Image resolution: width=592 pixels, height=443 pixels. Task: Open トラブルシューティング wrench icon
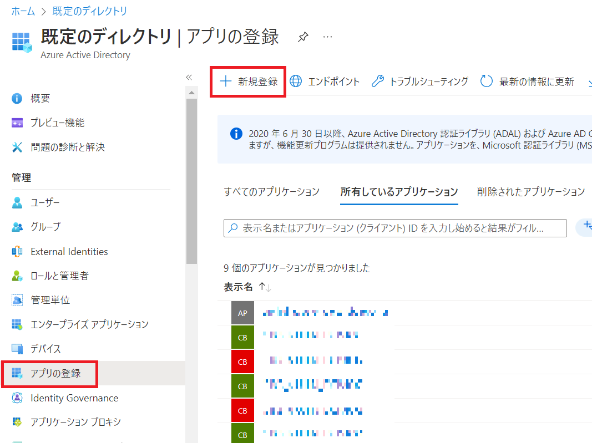coord(378,82)
